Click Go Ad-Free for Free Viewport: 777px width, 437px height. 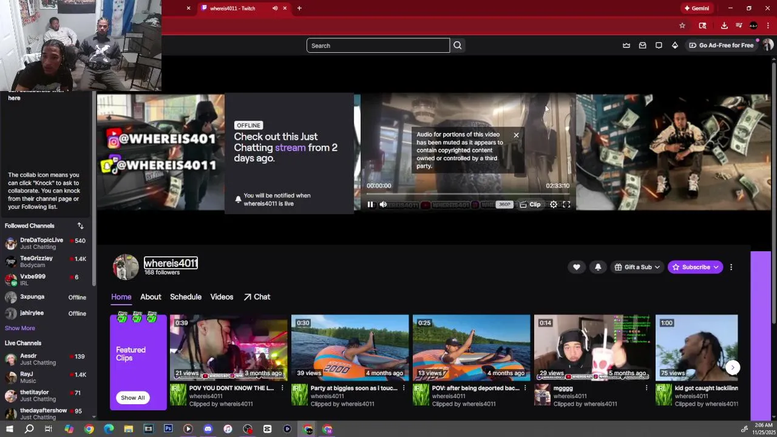[x=721, y=46]
